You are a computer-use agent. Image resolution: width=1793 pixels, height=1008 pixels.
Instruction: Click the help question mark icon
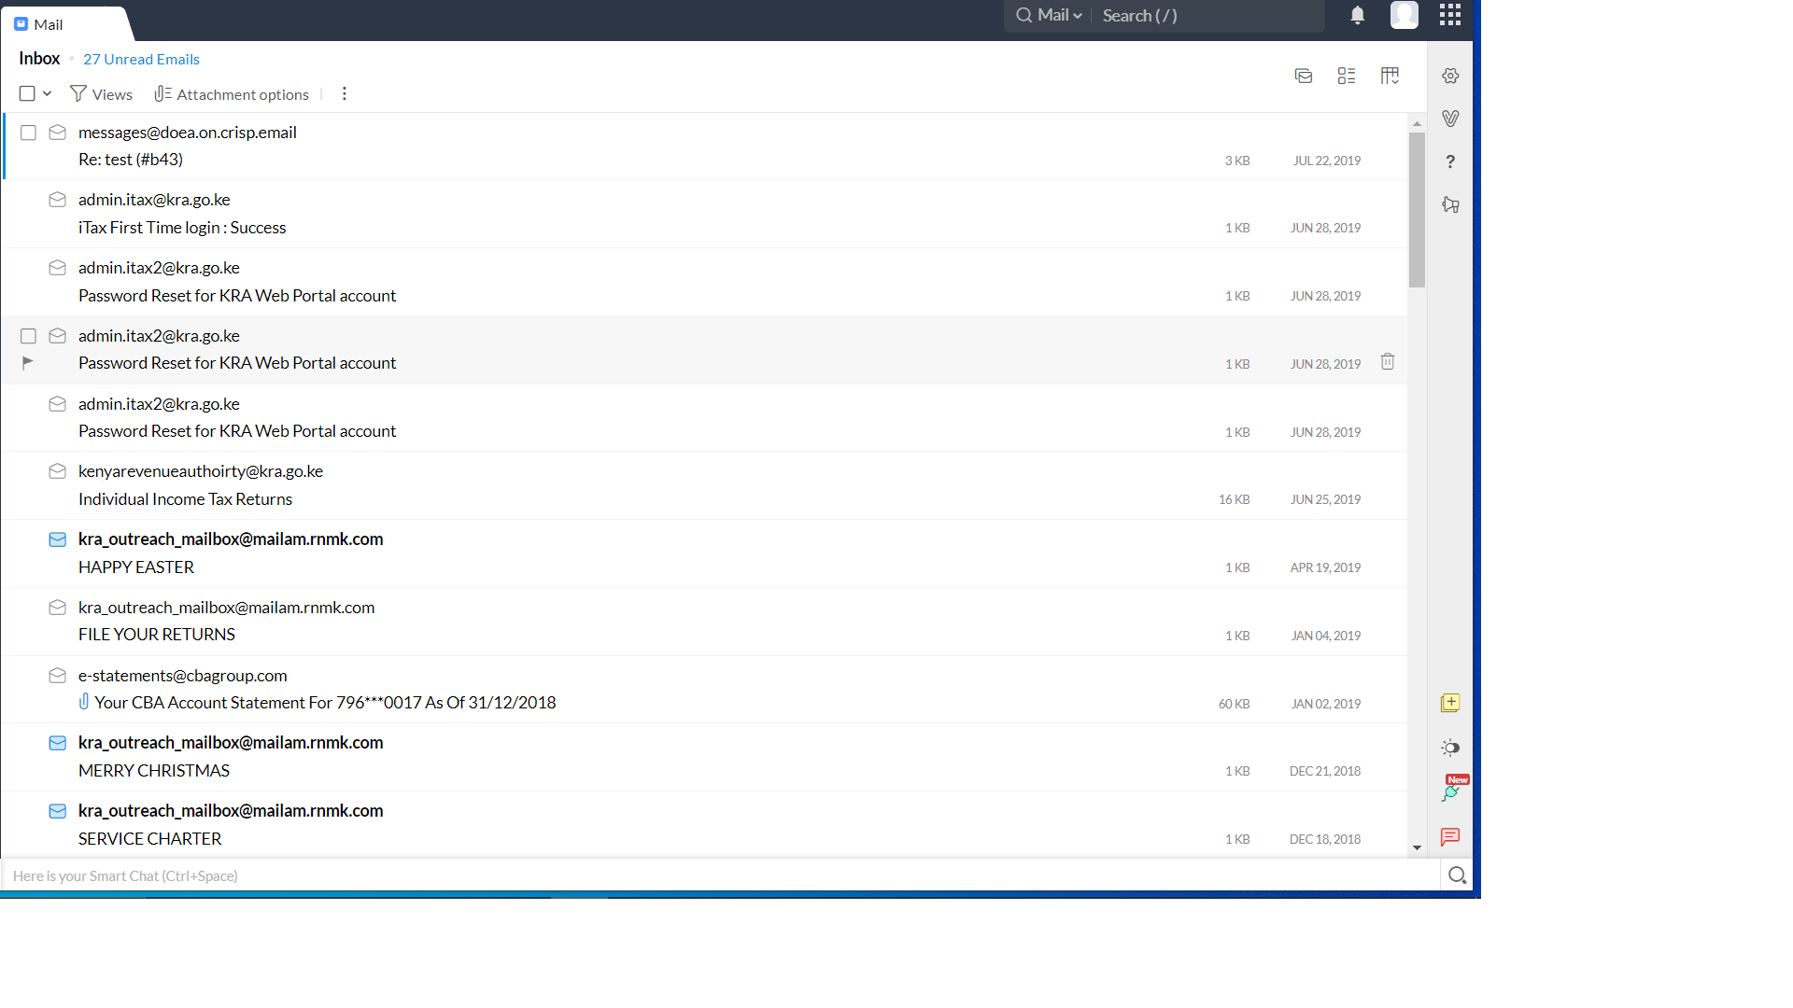coord(1450,161)
